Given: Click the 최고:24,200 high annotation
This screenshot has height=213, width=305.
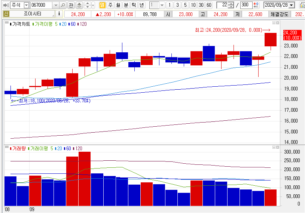Looking at the screenshot, I should coord(232,30).
